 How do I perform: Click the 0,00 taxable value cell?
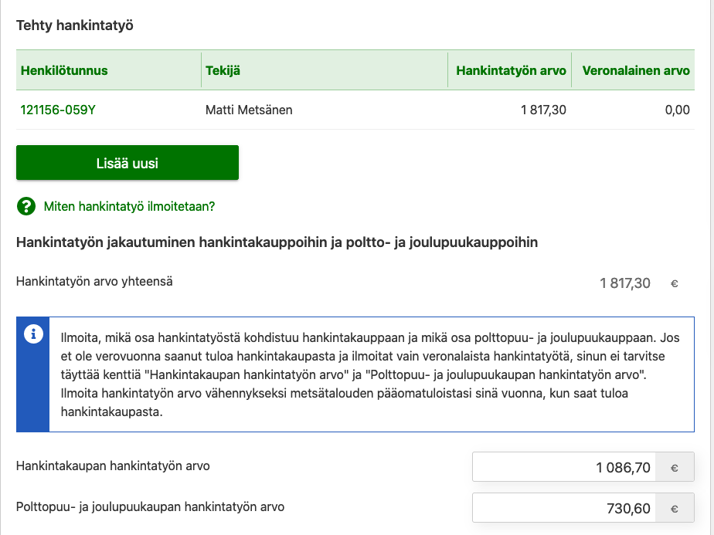coord(677,110)
